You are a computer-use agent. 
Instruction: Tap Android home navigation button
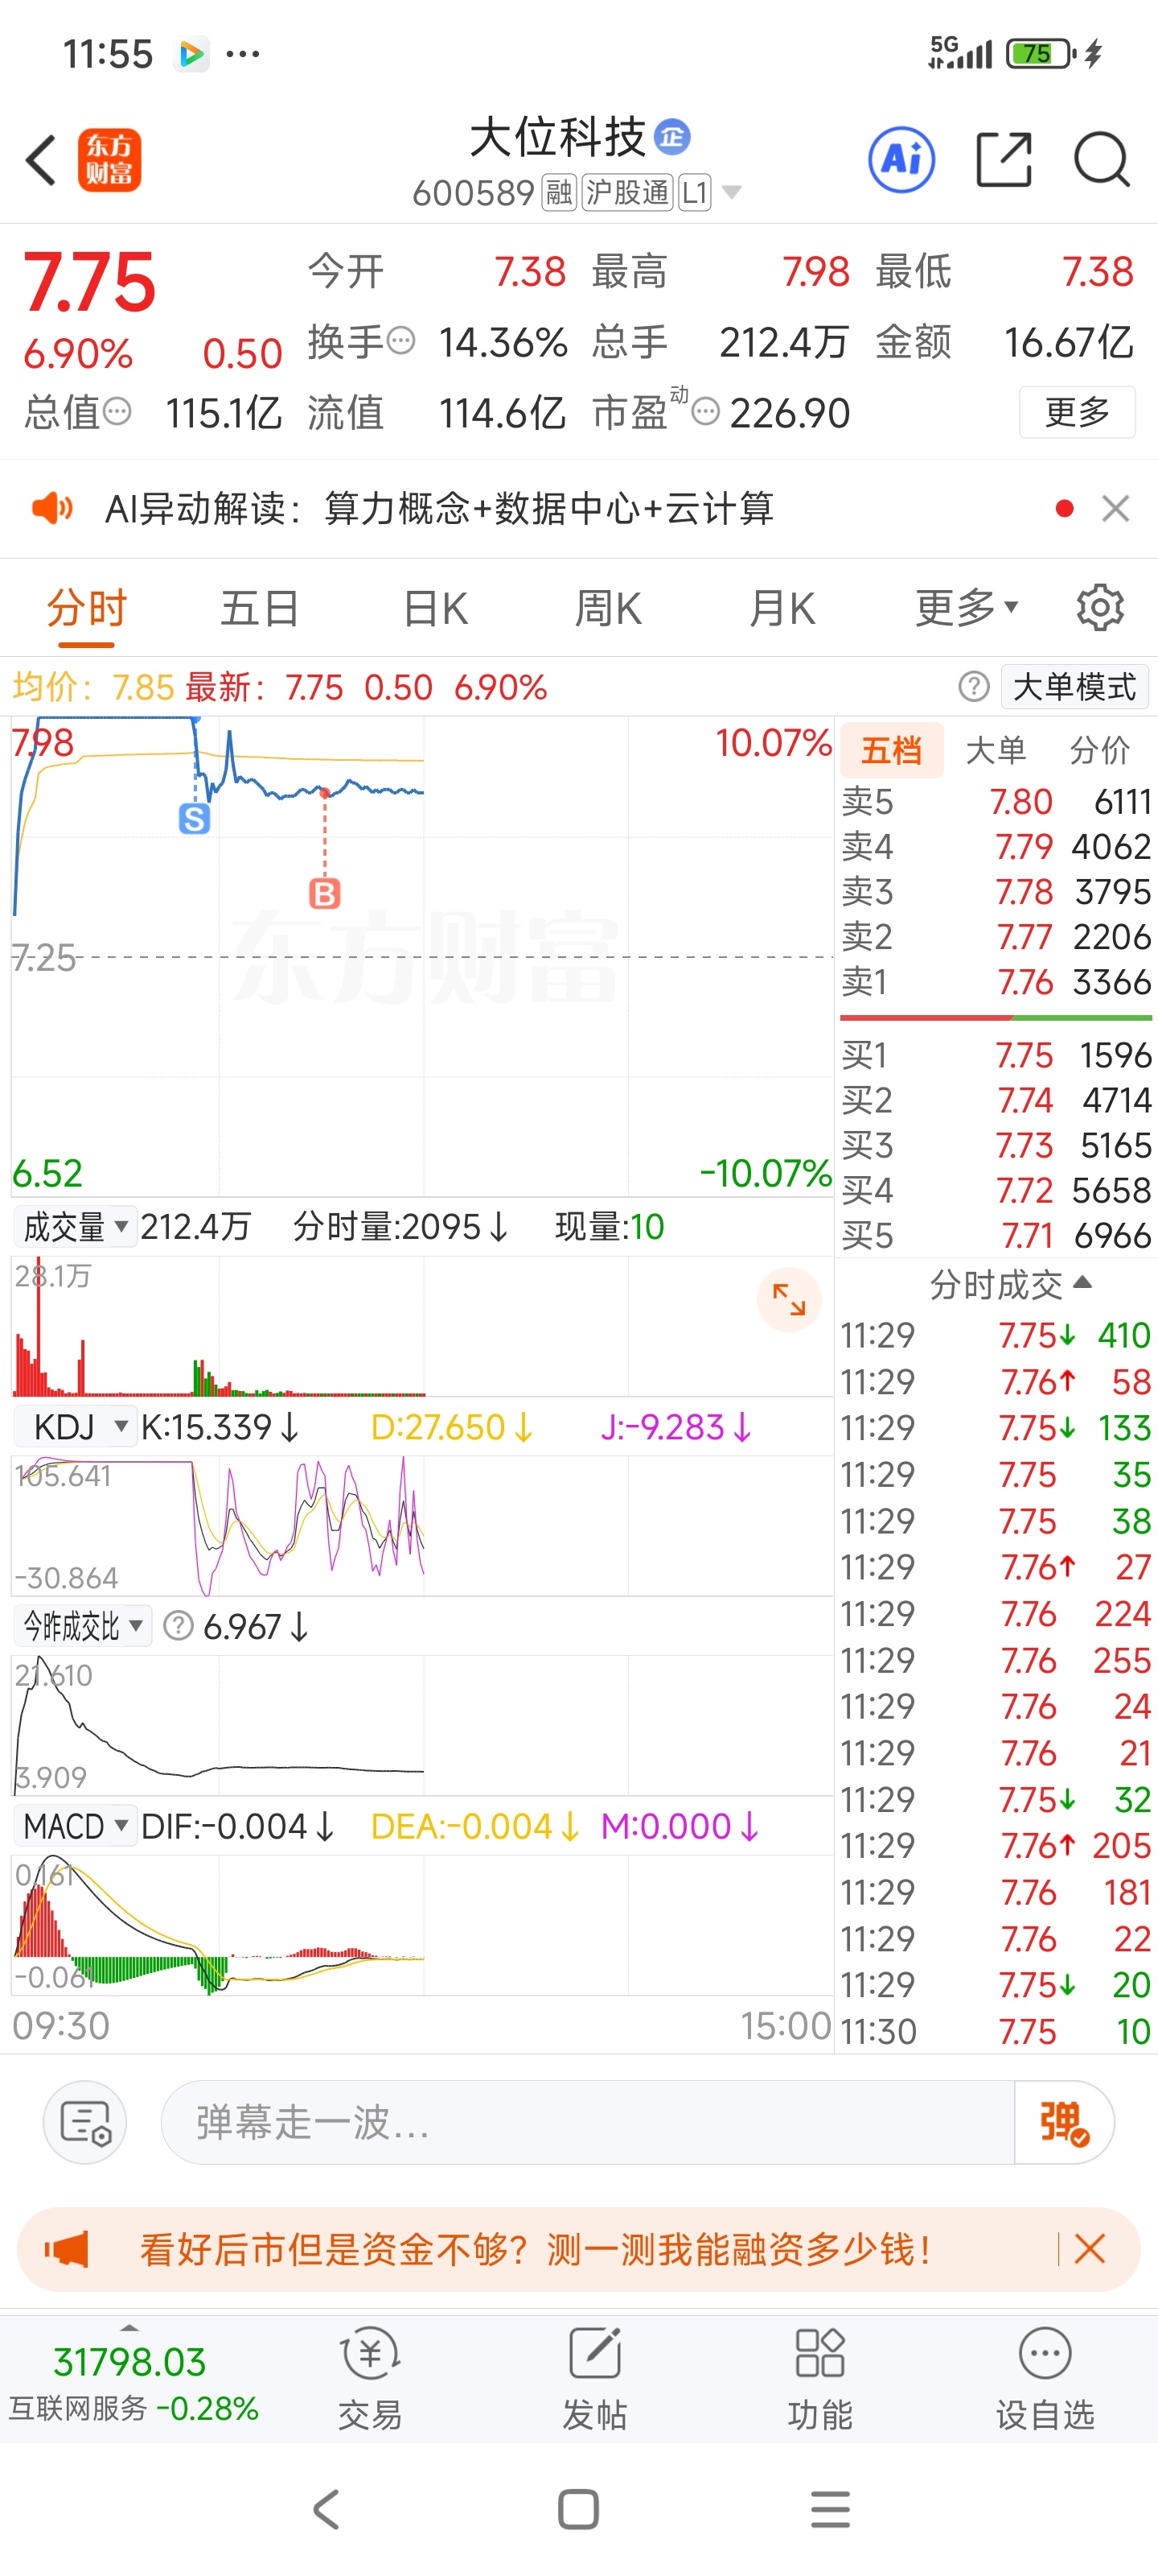click(578, 2509)
